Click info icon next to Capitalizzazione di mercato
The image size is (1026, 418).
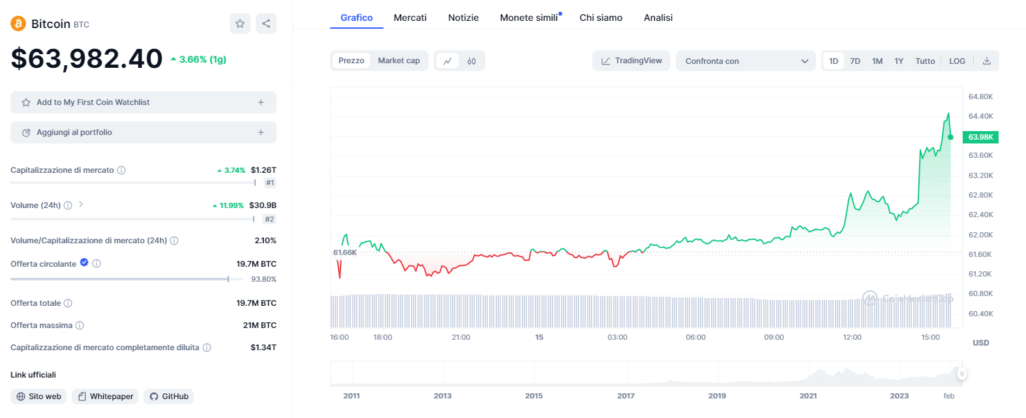coord(121,170)
